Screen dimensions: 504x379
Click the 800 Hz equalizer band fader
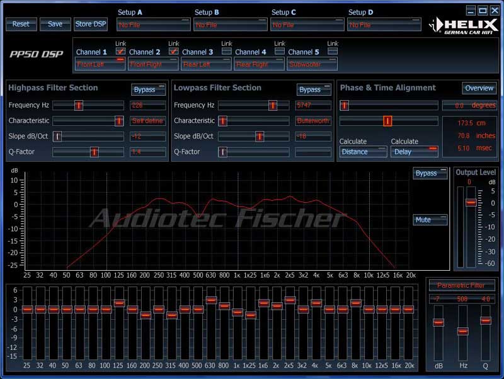tap(224, 306)
